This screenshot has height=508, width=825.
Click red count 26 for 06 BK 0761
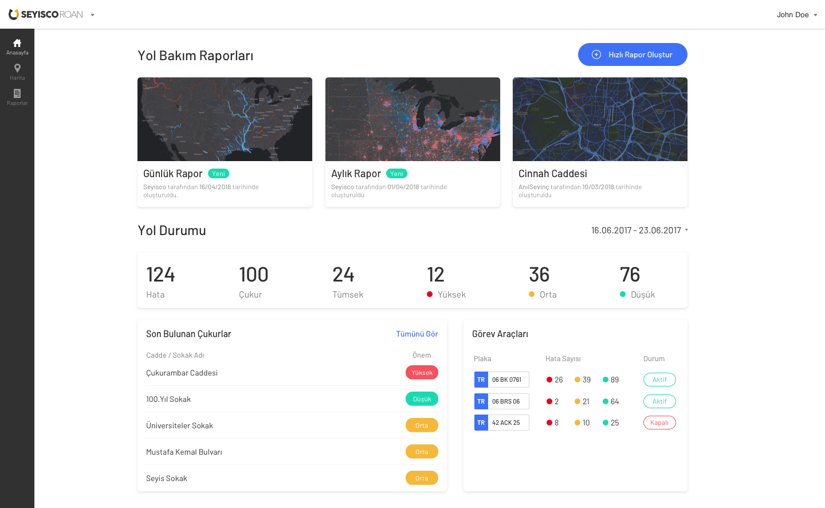[555, 380]
